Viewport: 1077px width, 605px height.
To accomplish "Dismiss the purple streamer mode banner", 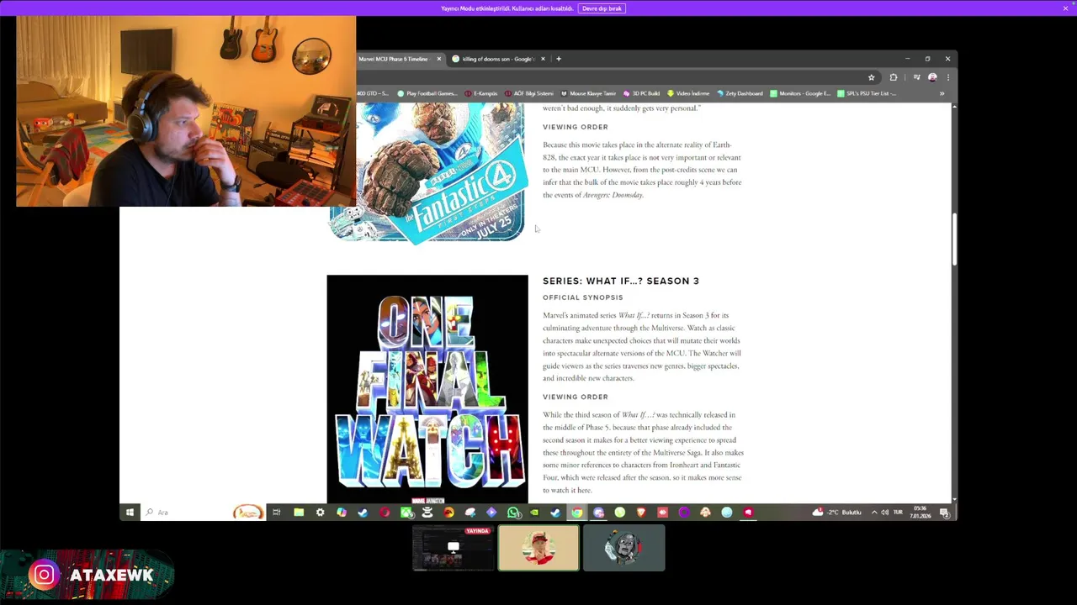I will (1065, 8).
